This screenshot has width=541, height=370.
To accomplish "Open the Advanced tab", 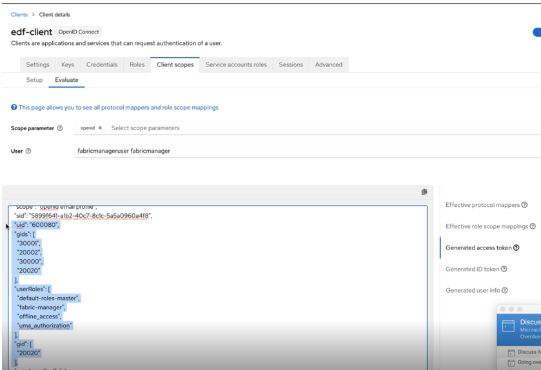I will tap(328, 64).
